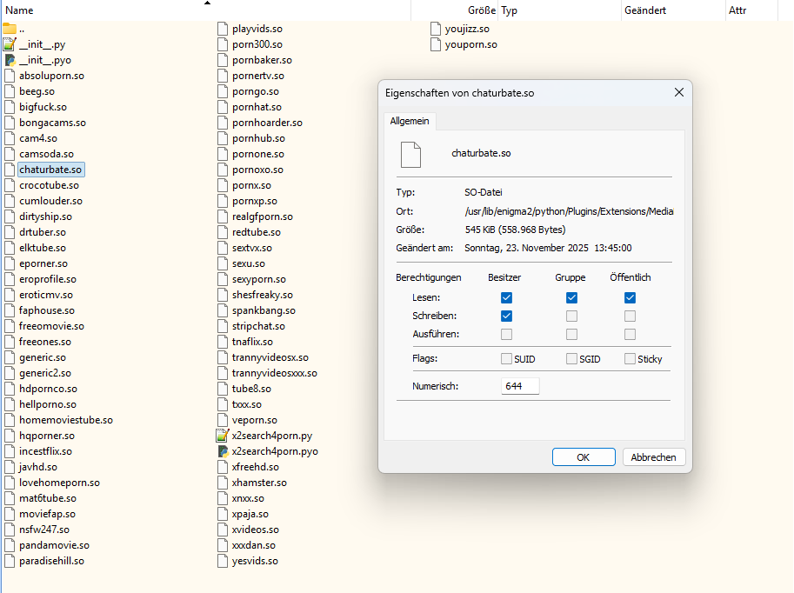Image resolution: width=794 pixels, height=593 pixels.
Task: Tick the Sticky flag checkbox
Action: tap(630, 359)
